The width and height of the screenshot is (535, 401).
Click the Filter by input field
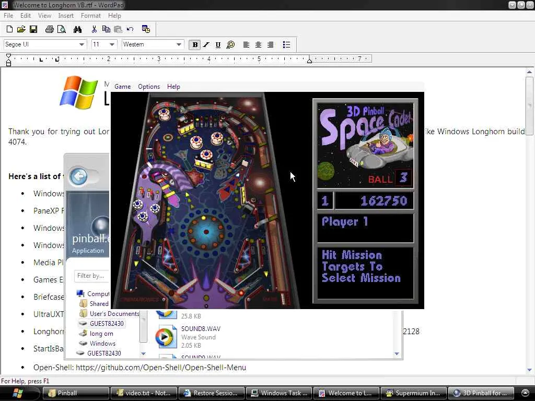[91, 276]
